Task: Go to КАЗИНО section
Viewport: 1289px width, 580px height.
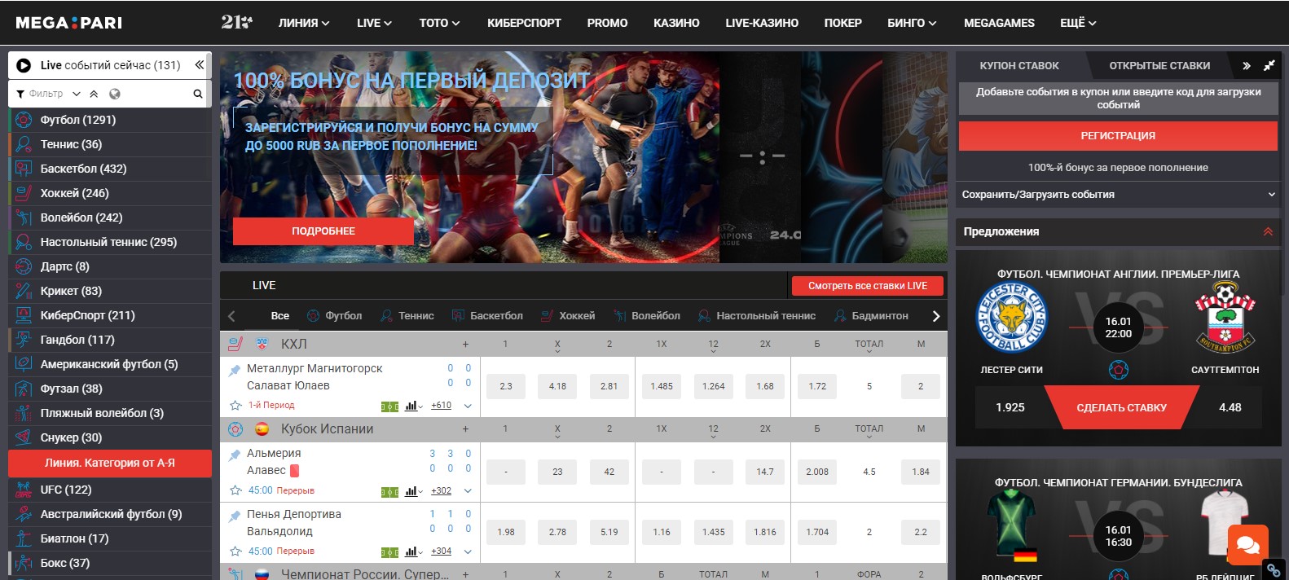Action: (x=676, y=23)
